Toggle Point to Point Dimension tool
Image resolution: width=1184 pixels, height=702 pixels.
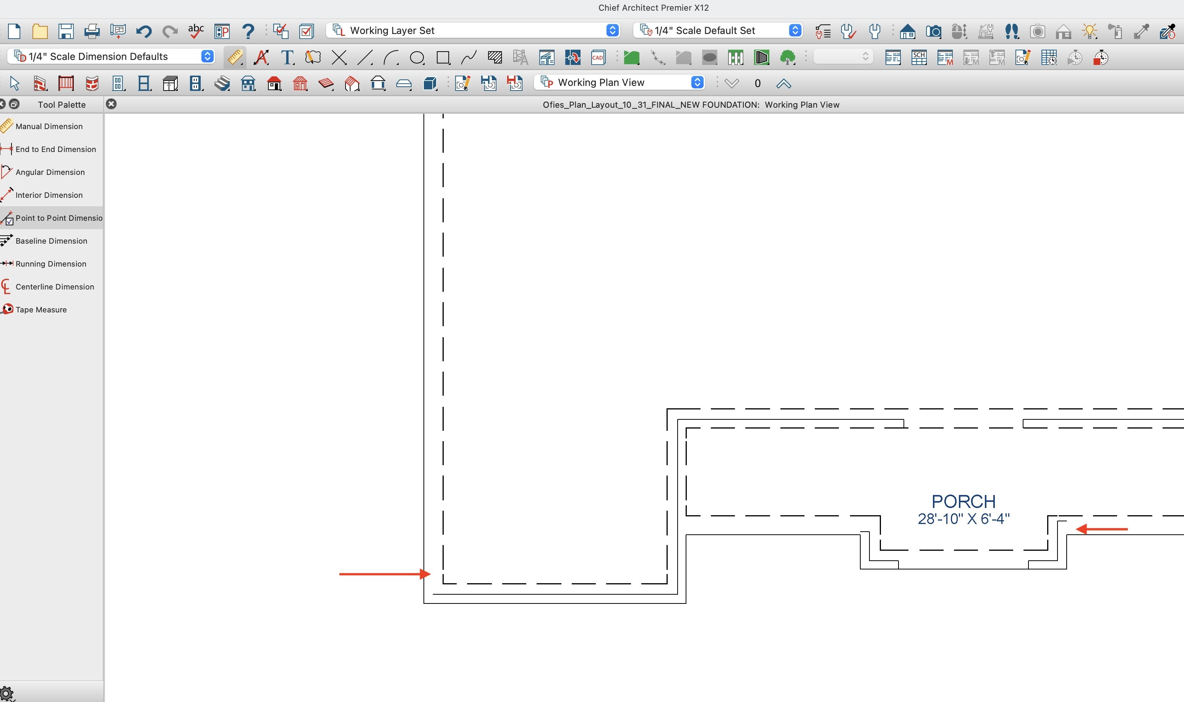(x=51, y=218)
